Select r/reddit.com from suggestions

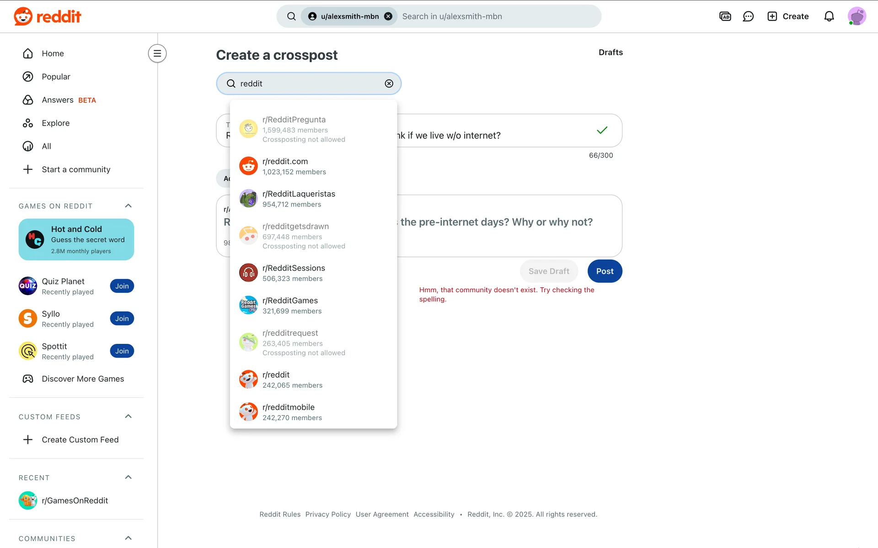285,166
